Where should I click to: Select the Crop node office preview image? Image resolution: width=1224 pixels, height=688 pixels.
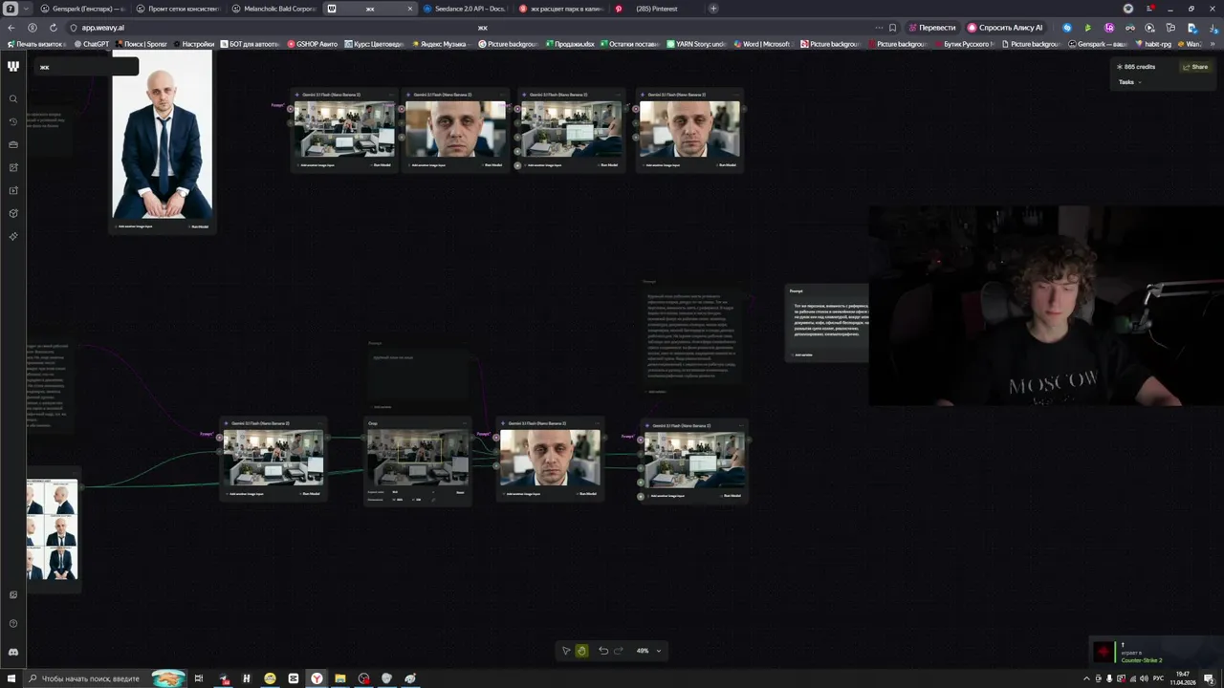pyautogui.click(x=419, y=457)
